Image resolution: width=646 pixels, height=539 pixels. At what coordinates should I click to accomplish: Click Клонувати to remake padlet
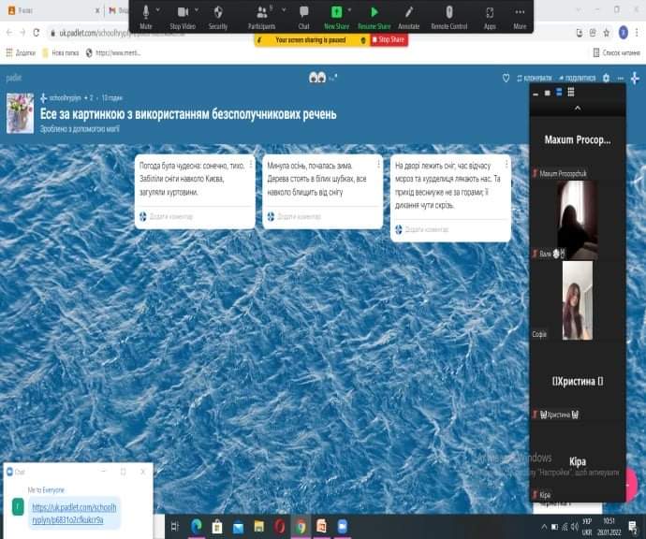(535, 78)
